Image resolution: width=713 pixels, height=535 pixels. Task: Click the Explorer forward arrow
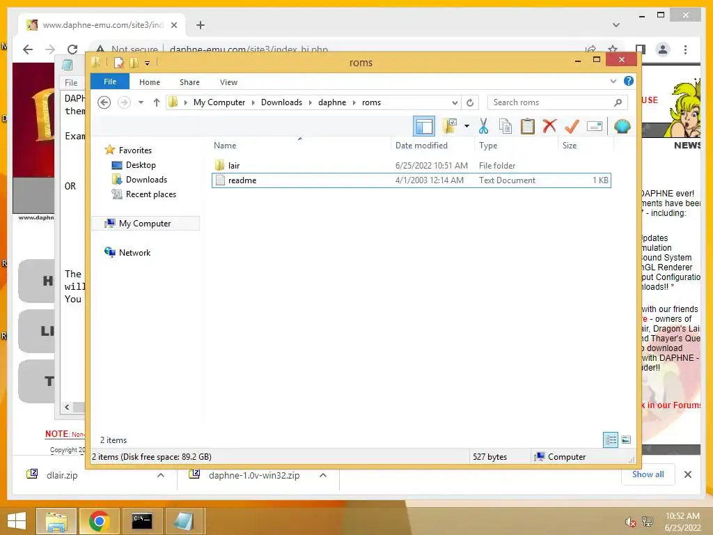pos(124,102)
